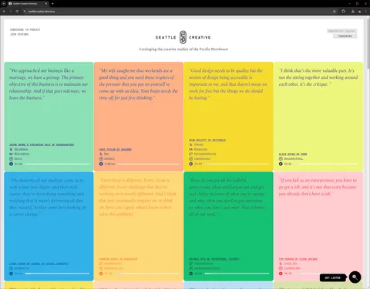Click Instagram icon in "We approached our business" card

(x=11, y=158)
